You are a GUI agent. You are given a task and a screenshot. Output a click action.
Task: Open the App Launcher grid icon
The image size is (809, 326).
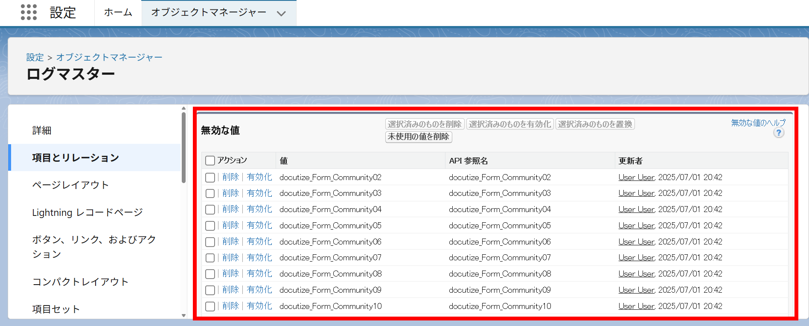(x=29, y=12)
